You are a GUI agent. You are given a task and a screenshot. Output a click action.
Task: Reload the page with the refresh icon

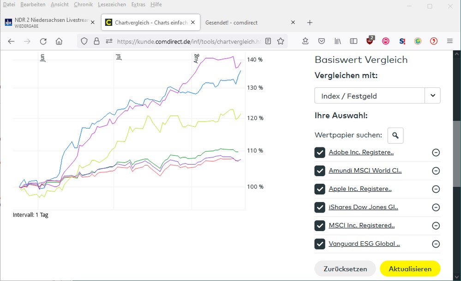43,41
